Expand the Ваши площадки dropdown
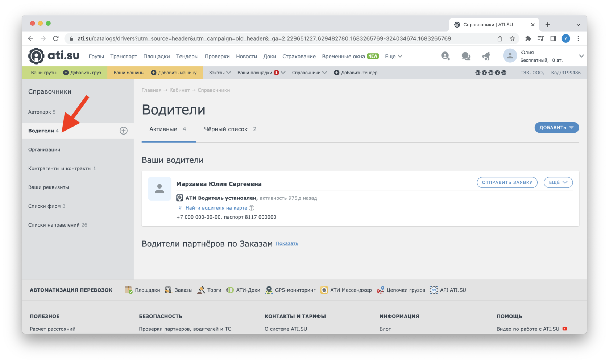This screenshot has height=363, width=609. tap(261, 73)
